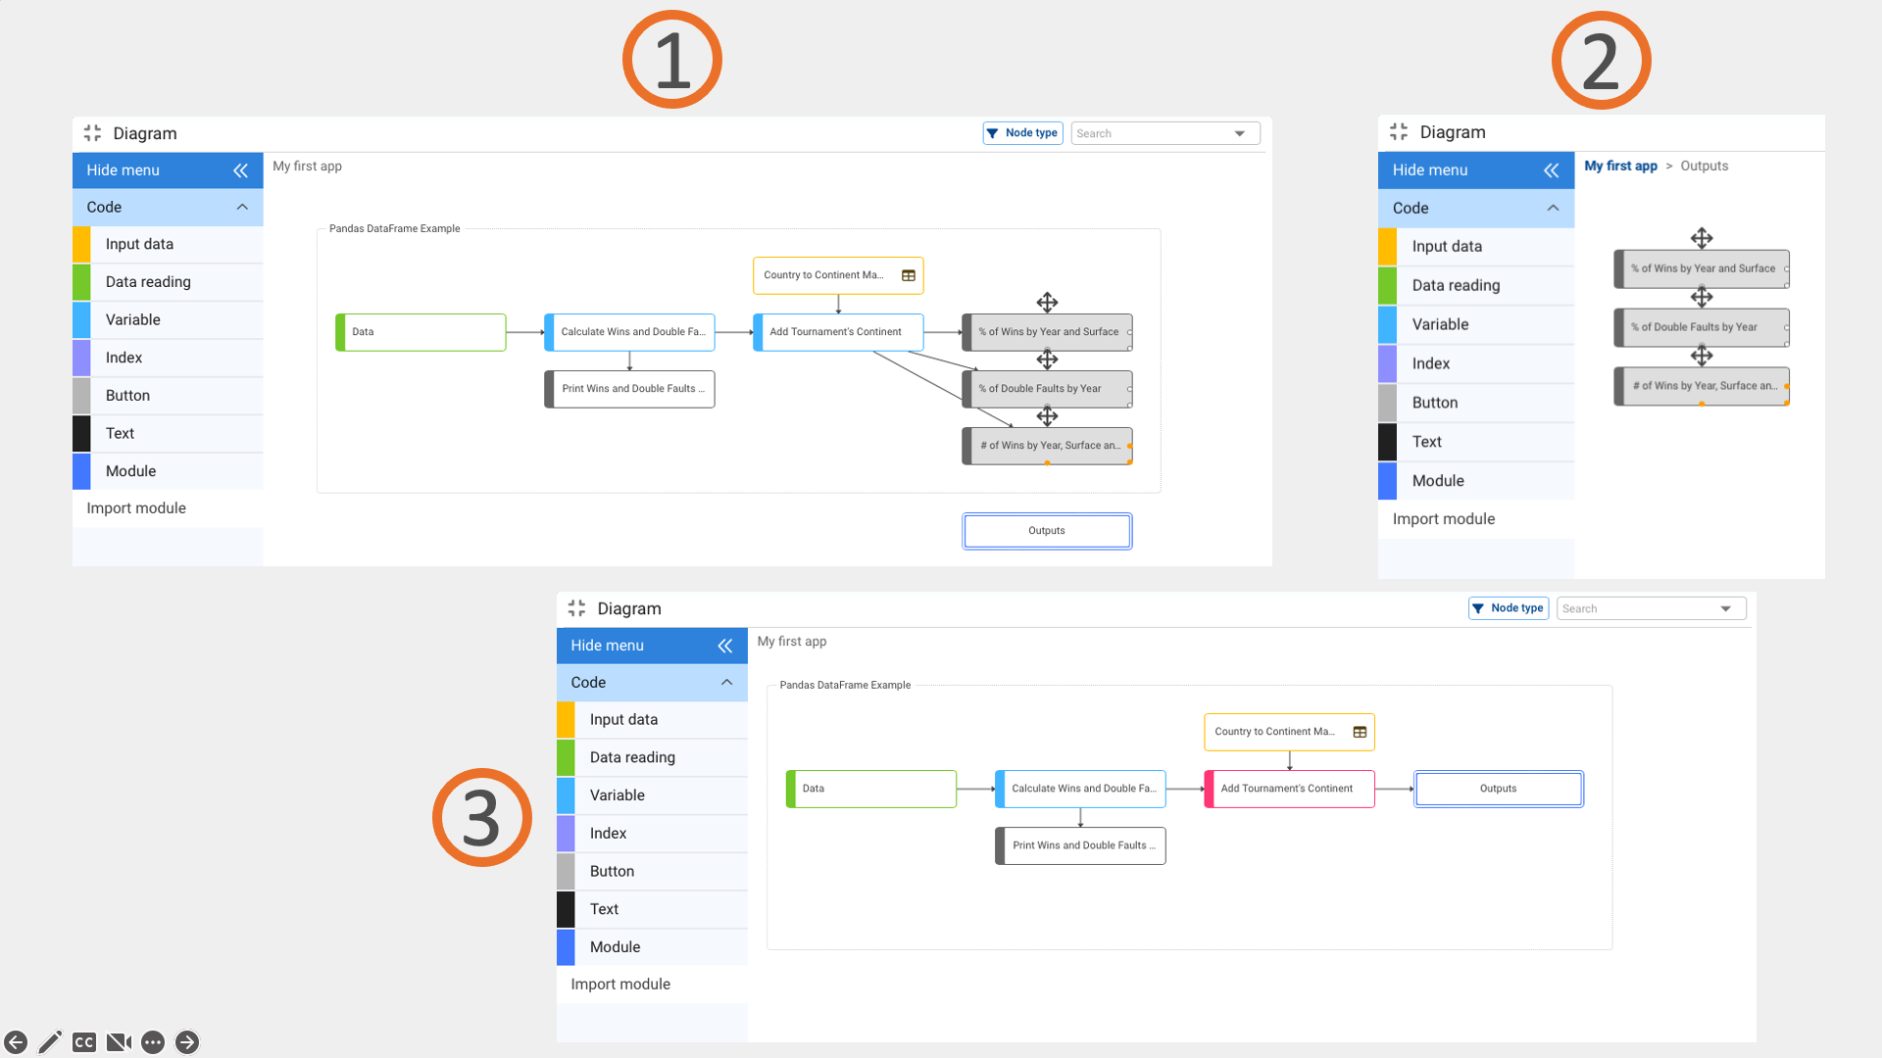This screenshot has width=1882, height=1058.
Task: Toggle closed captions CC icon
Action: [x=84, y=1041]
